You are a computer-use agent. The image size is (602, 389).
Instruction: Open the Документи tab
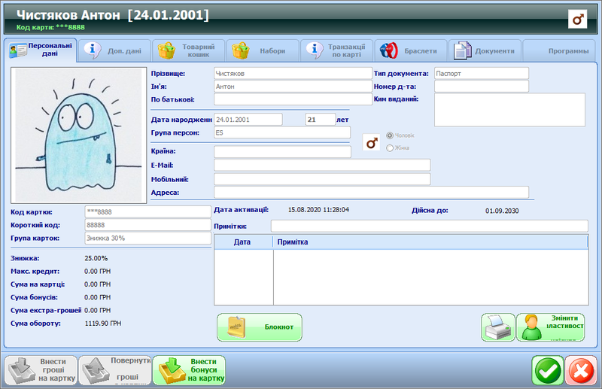tap(484, 50)
